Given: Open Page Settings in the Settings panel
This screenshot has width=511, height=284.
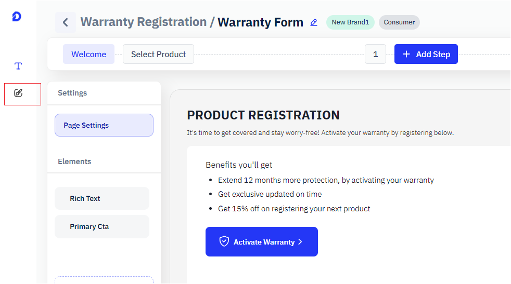Looking at the screenshot, I should [104, 125].
